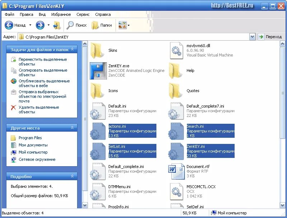287x218 pixels.
Task: Click Переместить выделенные объекты task
Action: 43,62
